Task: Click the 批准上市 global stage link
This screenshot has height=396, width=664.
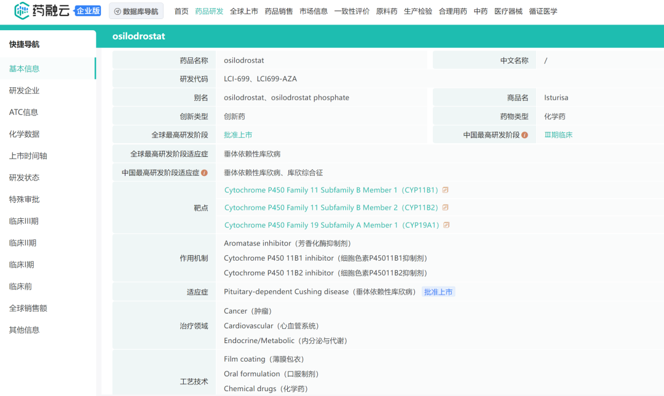Action: pos(238,135)
